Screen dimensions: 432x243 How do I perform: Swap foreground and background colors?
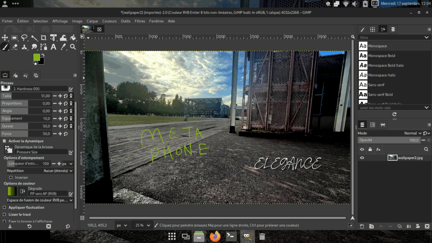(x=43, y=55)
